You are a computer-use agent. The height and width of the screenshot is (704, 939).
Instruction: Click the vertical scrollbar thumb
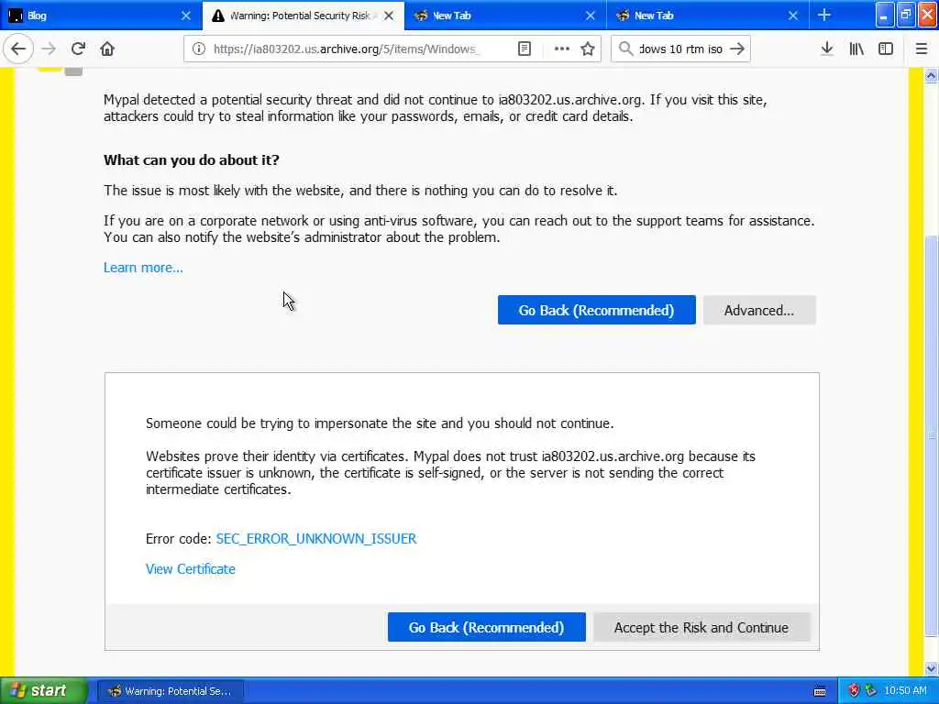pyautogui.click(x=931, y=435)
